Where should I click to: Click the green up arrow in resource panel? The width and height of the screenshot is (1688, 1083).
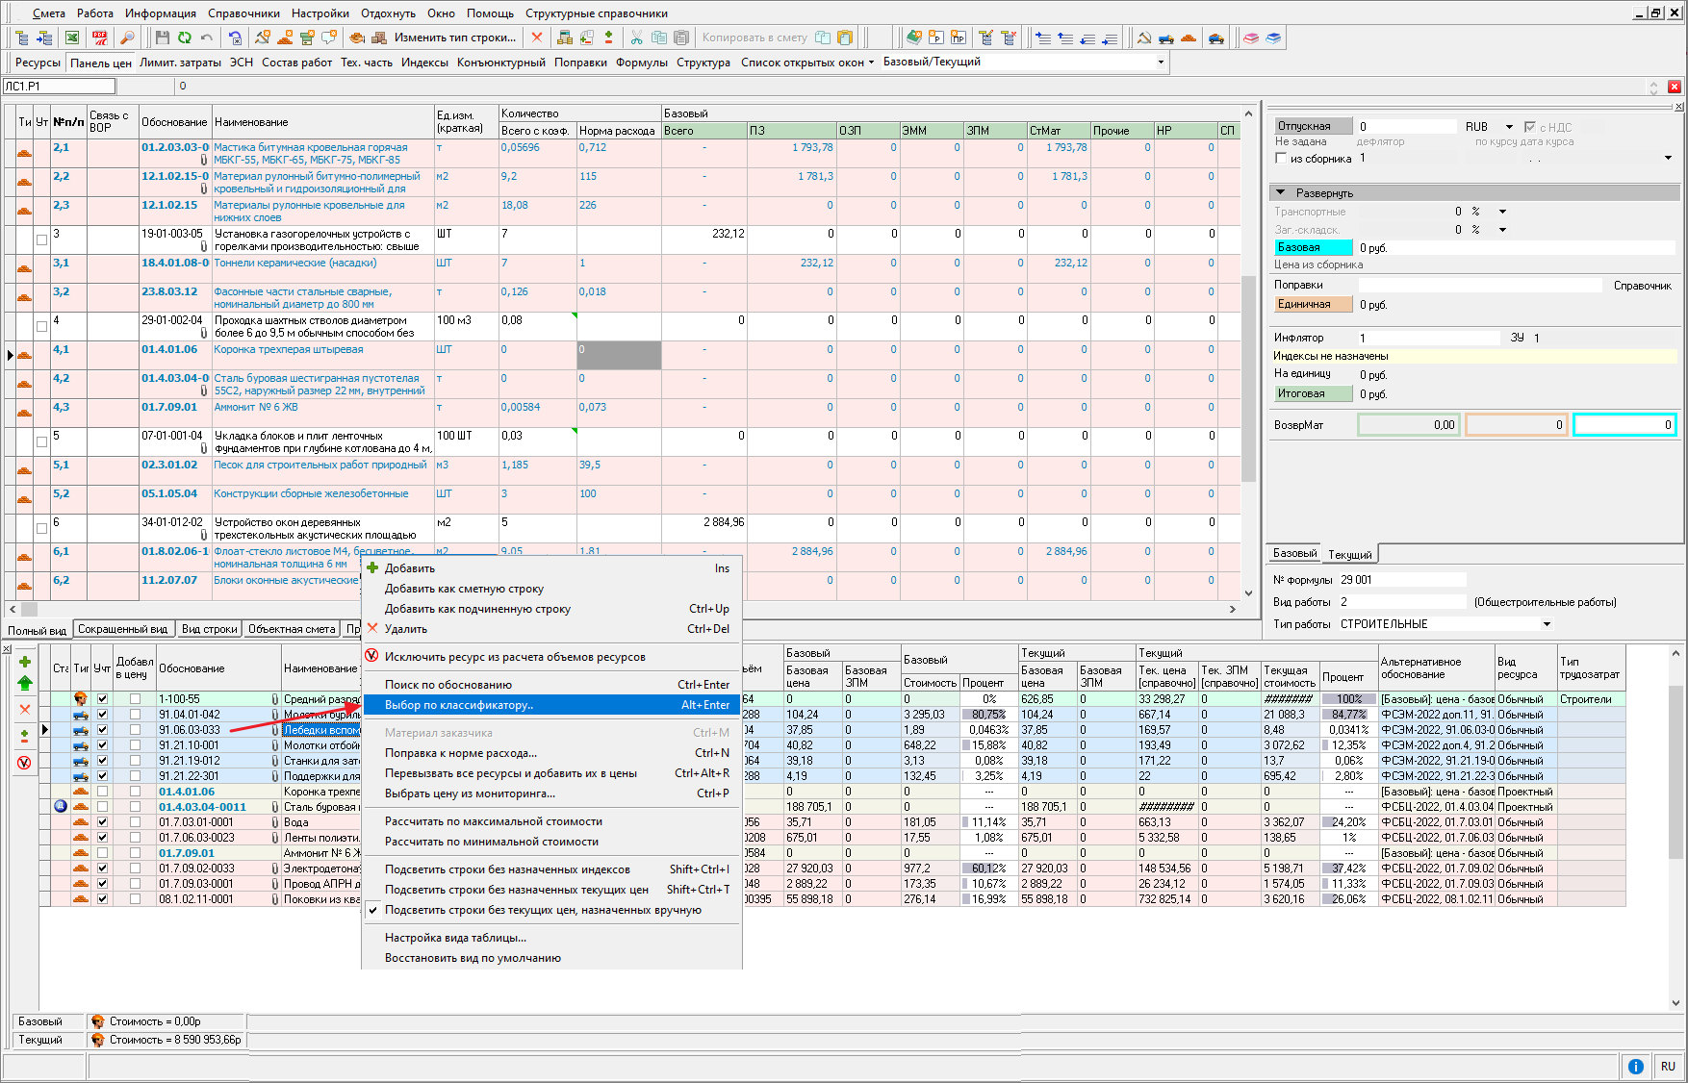pos(25,683)
